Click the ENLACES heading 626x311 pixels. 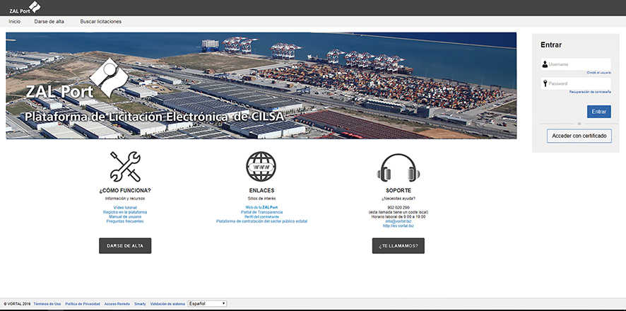point(261,190)
